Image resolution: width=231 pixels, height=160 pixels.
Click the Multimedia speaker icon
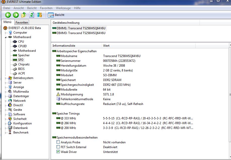point(10,92)
